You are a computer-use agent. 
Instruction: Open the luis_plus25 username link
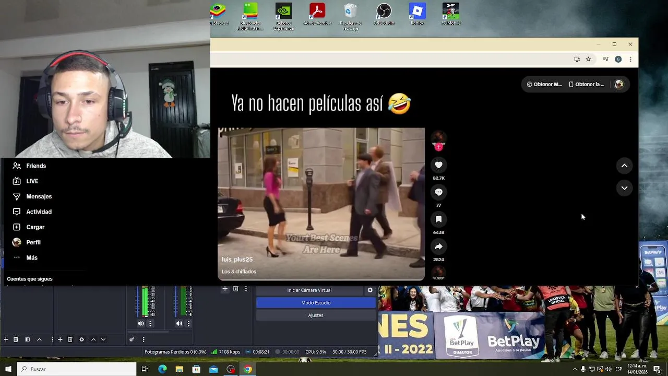pos(237,260)
